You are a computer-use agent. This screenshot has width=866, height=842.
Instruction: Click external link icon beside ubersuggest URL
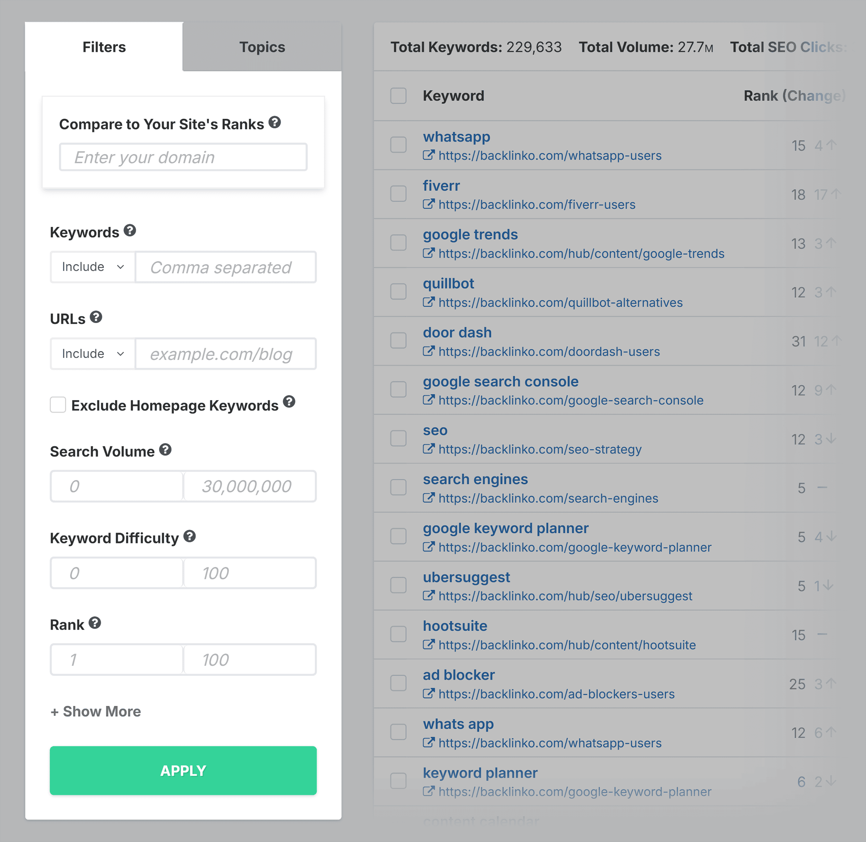coord(429,596)
